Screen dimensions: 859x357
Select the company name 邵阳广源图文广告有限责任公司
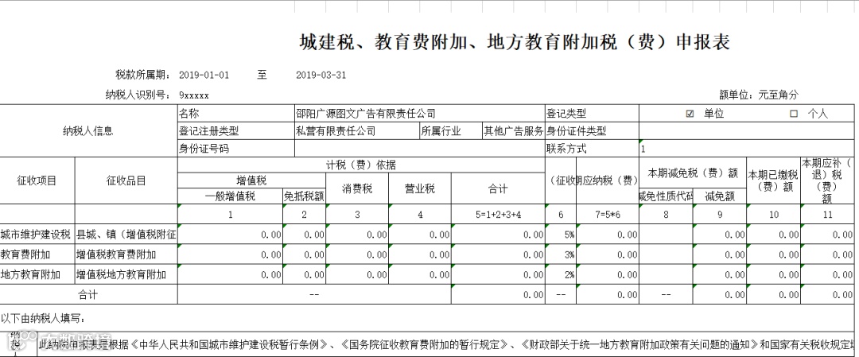click(420, 114)
